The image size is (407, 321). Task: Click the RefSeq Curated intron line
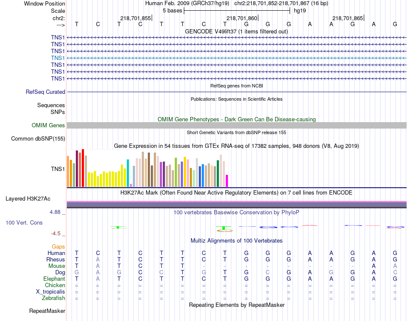(x=237, y=92)
